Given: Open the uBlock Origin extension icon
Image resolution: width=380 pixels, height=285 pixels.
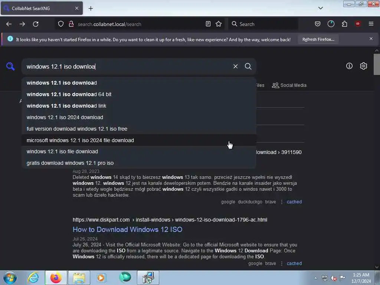Looking at the screenshot, I should 358,24.
